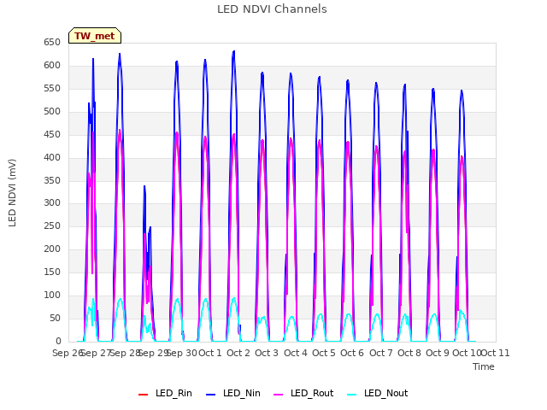
Task: Click the Oct 8 x-axis tick label
Action: point(409,353)
